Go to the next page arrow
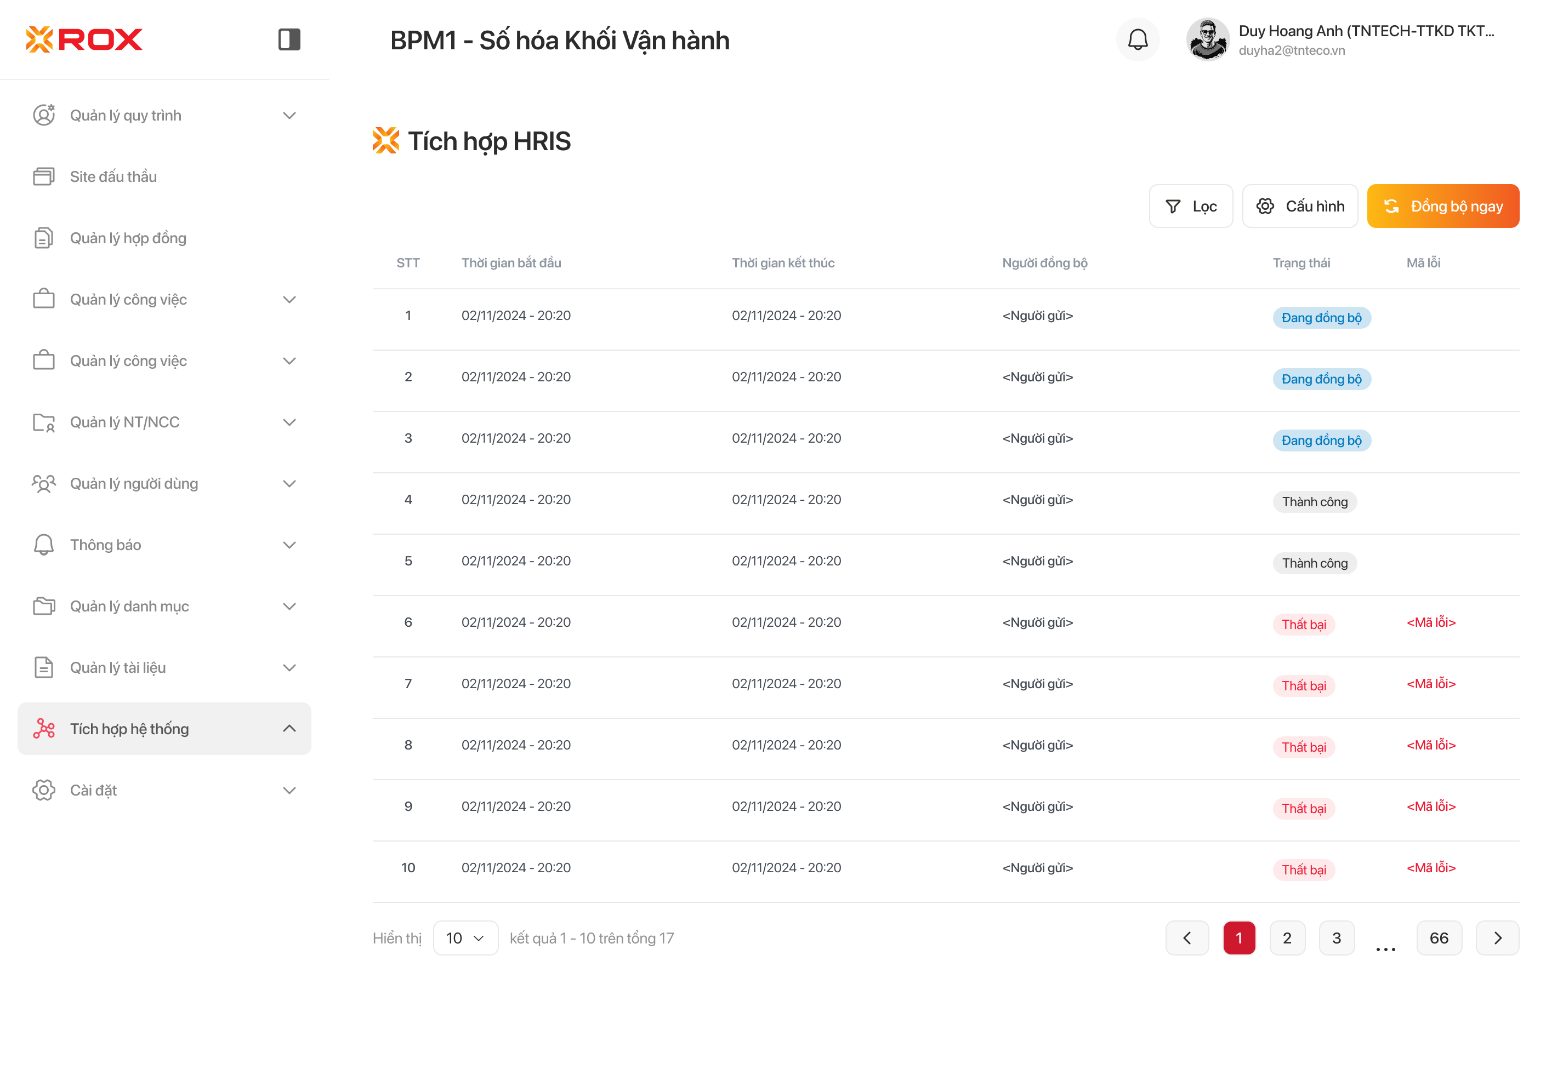 click(1497, 937)
